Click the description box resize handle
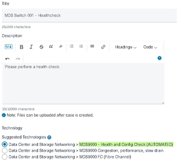This screenshot has height=163, width=179. coord(163,103)
